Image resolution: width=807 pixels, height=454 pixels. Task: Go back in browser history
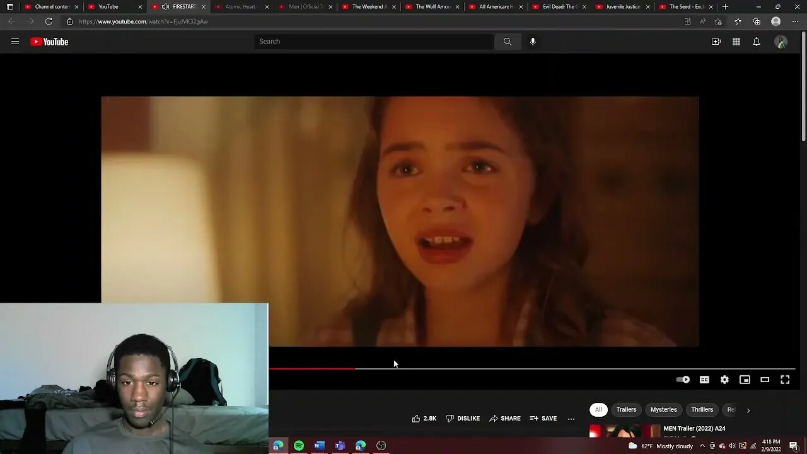click(11, 21)
